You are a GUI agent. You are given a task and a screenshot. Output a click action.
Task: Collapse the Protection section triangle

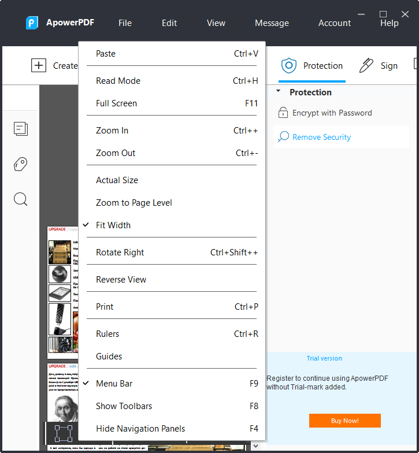coord(278,92)
